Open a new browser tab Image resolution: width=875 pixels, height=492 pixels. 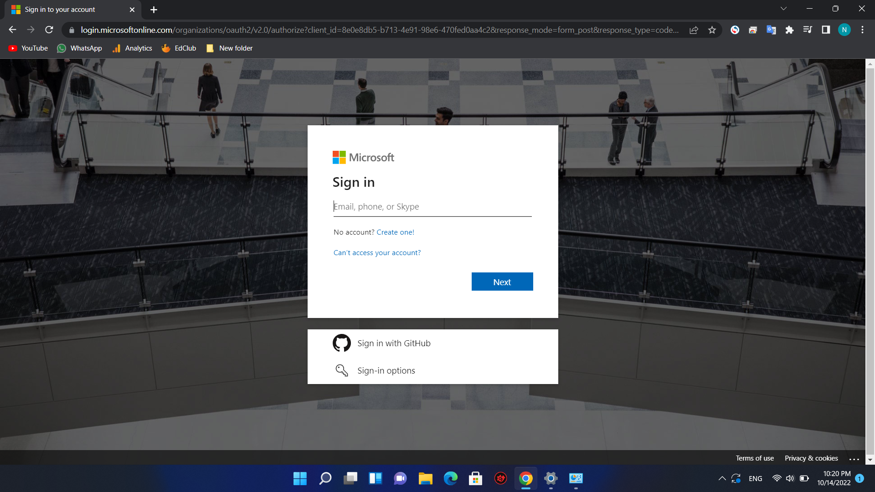tap(154, 10)
